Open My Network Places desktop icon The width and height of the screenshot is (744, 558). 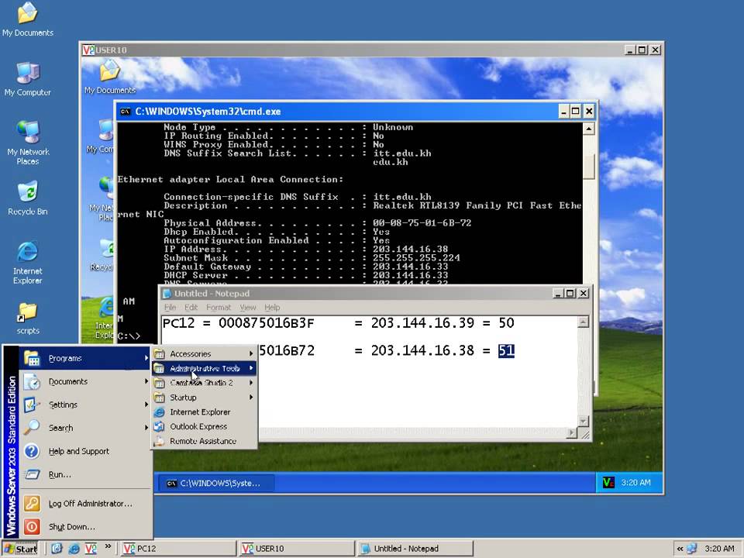(28, 143)
